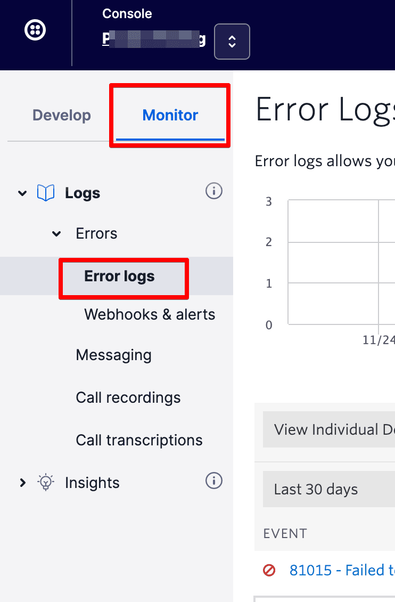Click the account switcher arrows icon
Viewport: 395px width, 602px height.
point(232,42)
